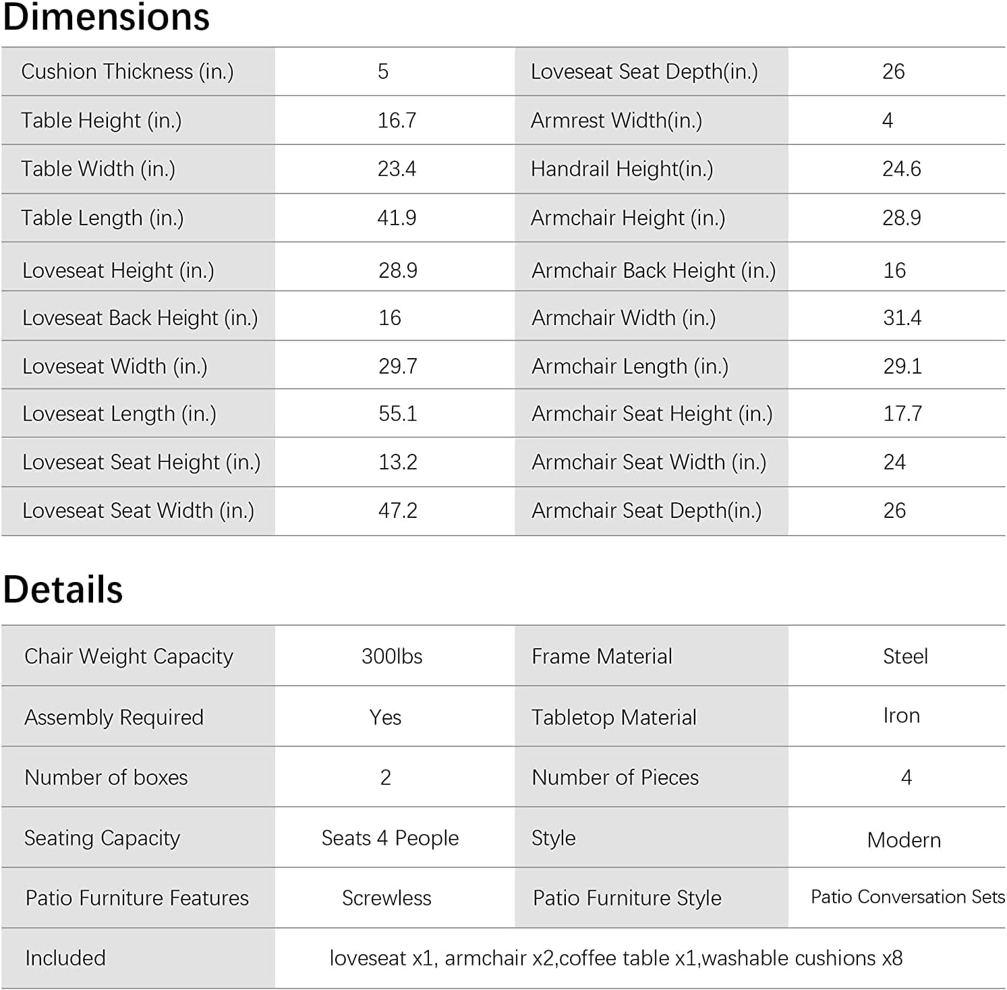Viewport: 1007px width, 990px height.
Task: Select the Armchair Seat Depth(in.) label
Action: click(647, 511)
